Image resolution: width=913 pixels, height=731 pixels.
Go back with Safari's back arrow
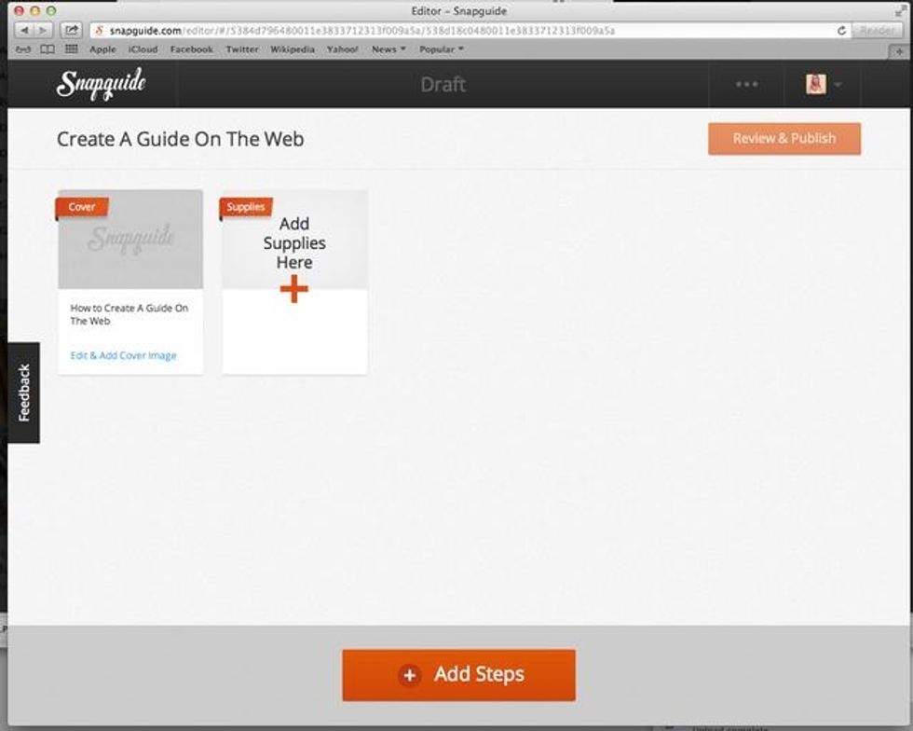coord(24,31)
